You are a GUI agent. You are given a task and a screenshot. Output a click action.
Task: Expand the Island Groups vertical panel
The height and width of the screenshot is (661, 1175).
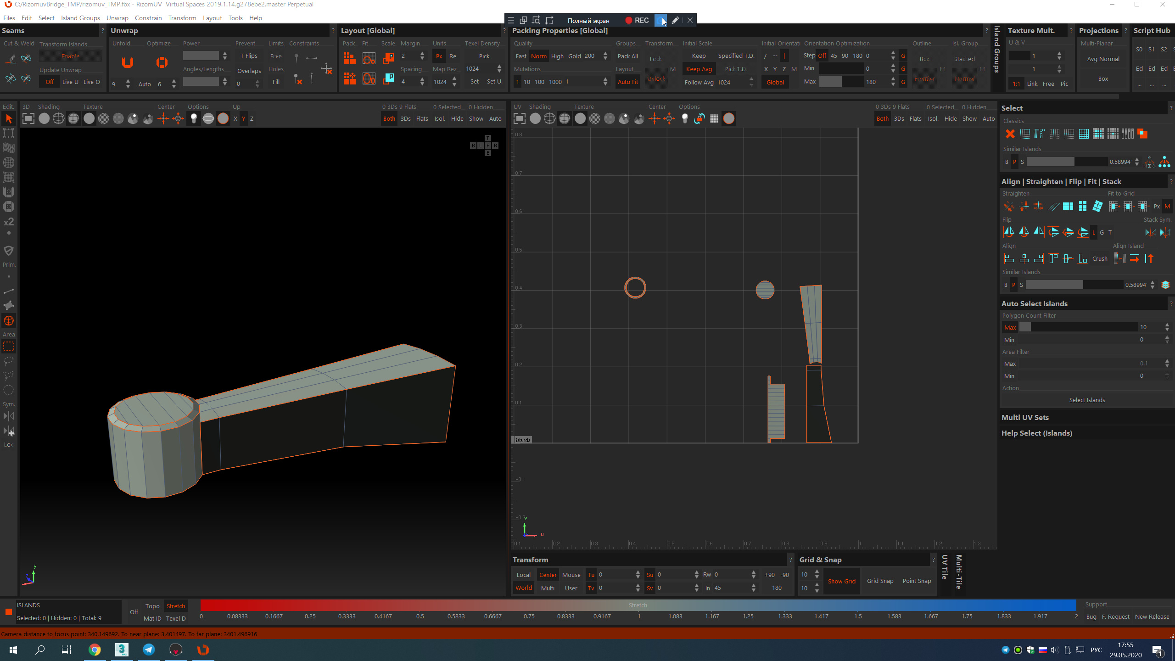click(996, 50)
